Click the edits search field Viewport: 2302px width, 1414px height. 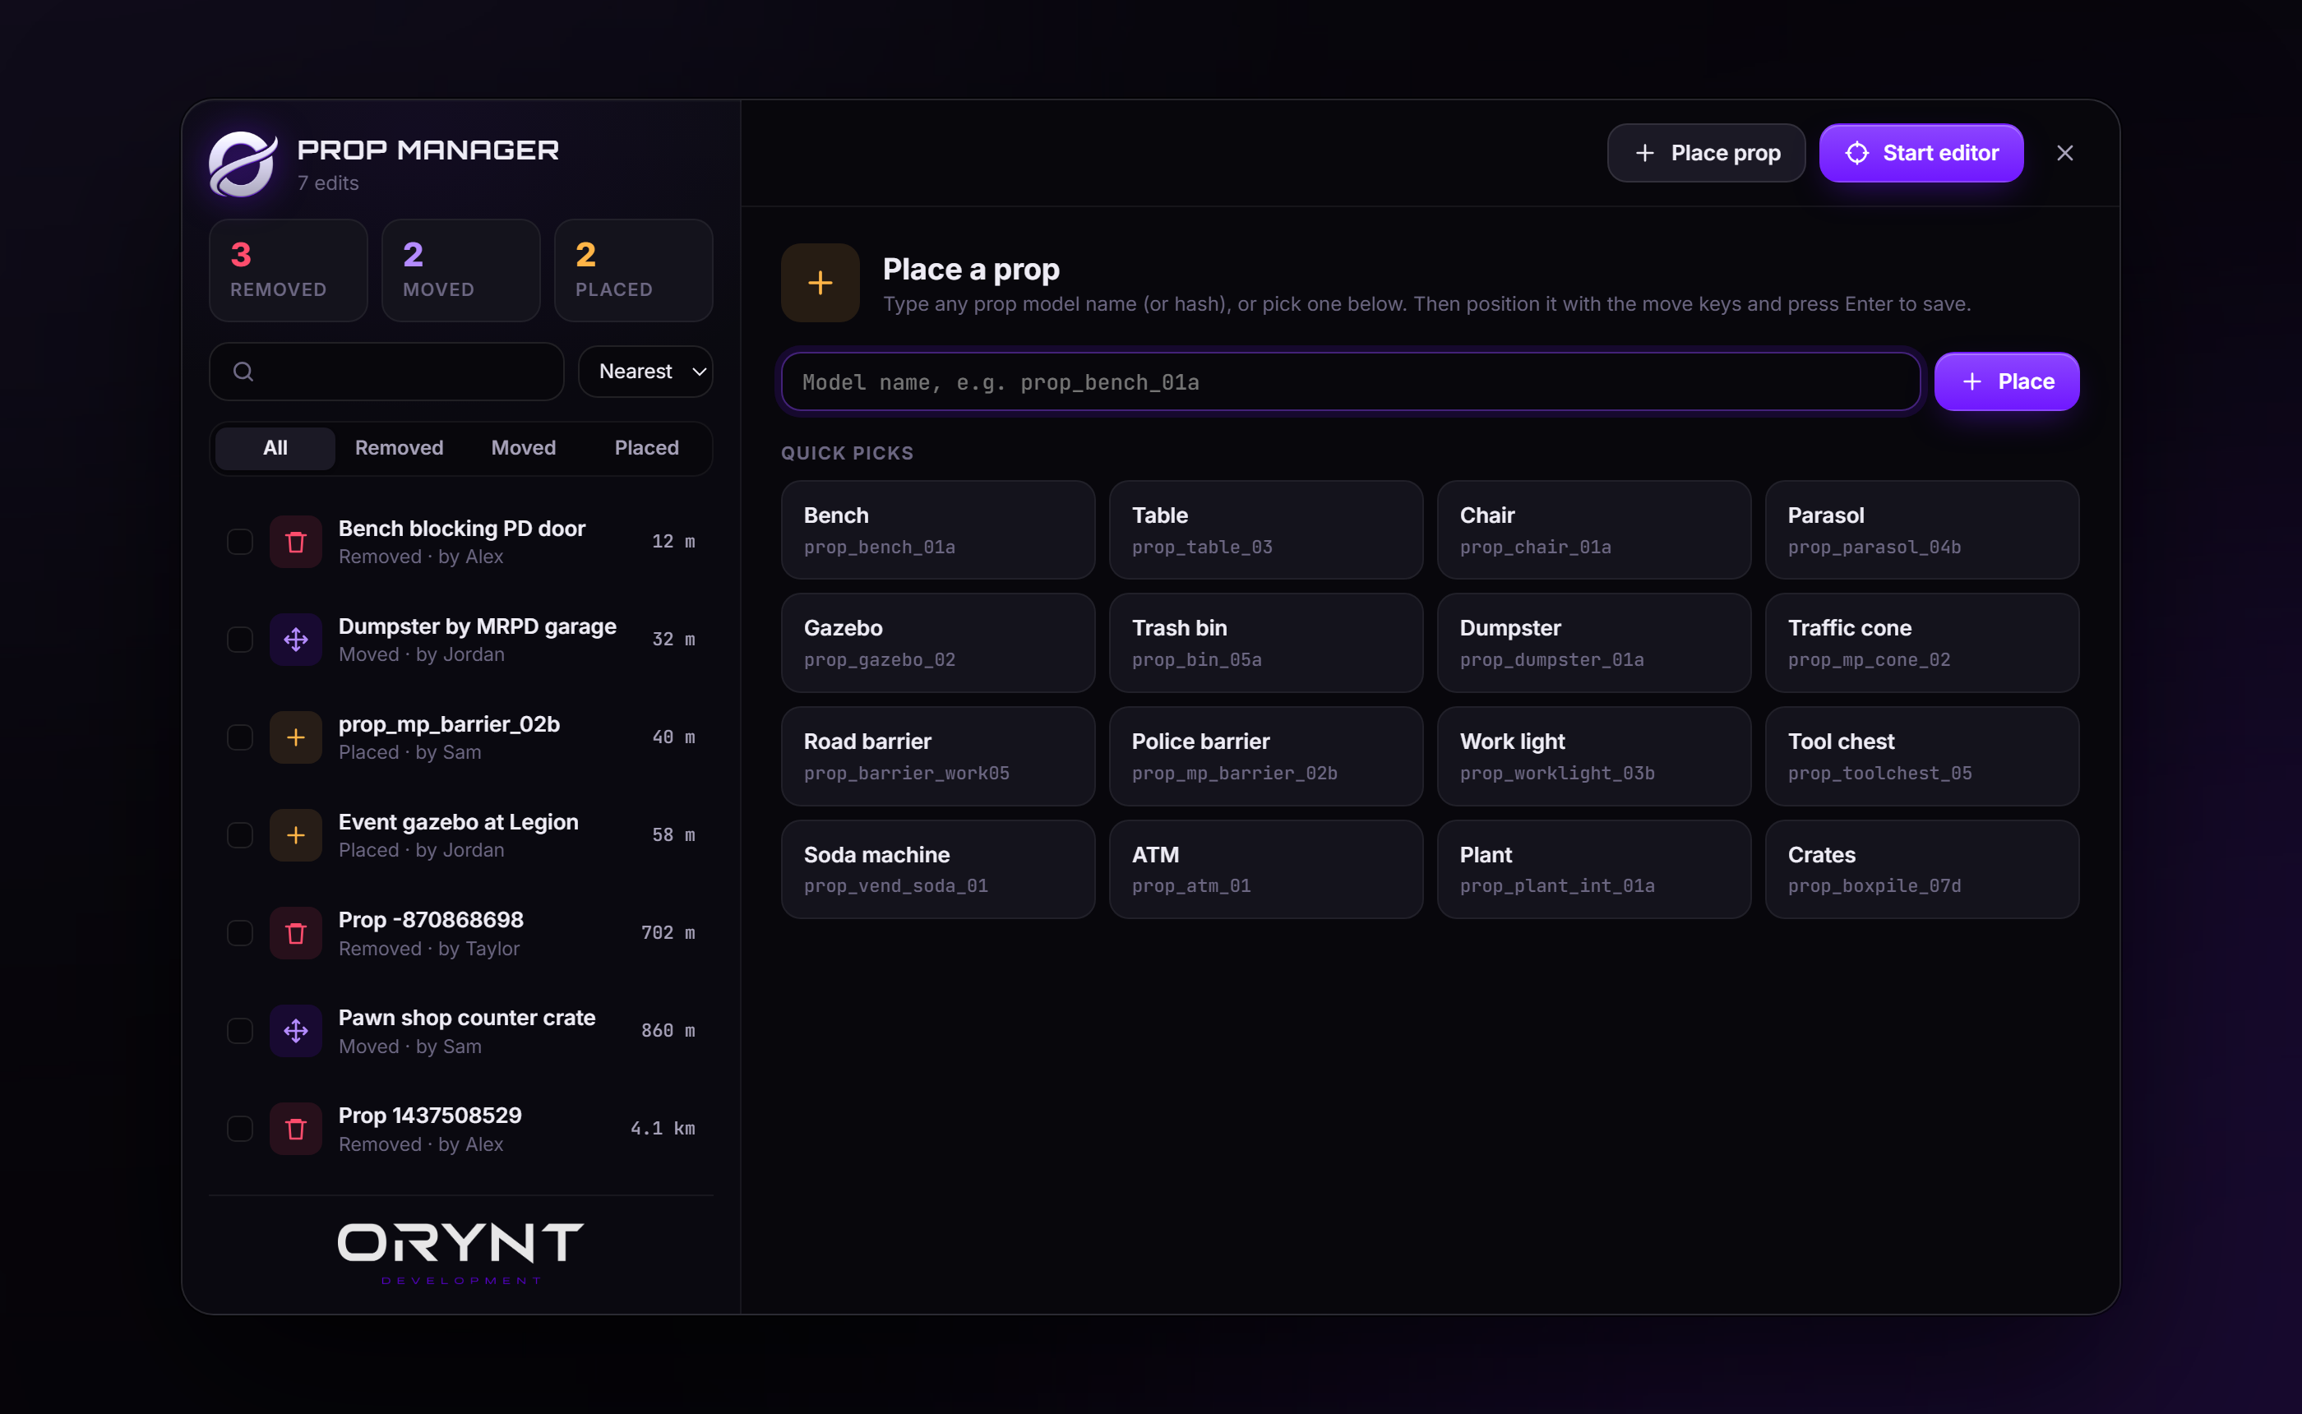click(x=386, y=372)
